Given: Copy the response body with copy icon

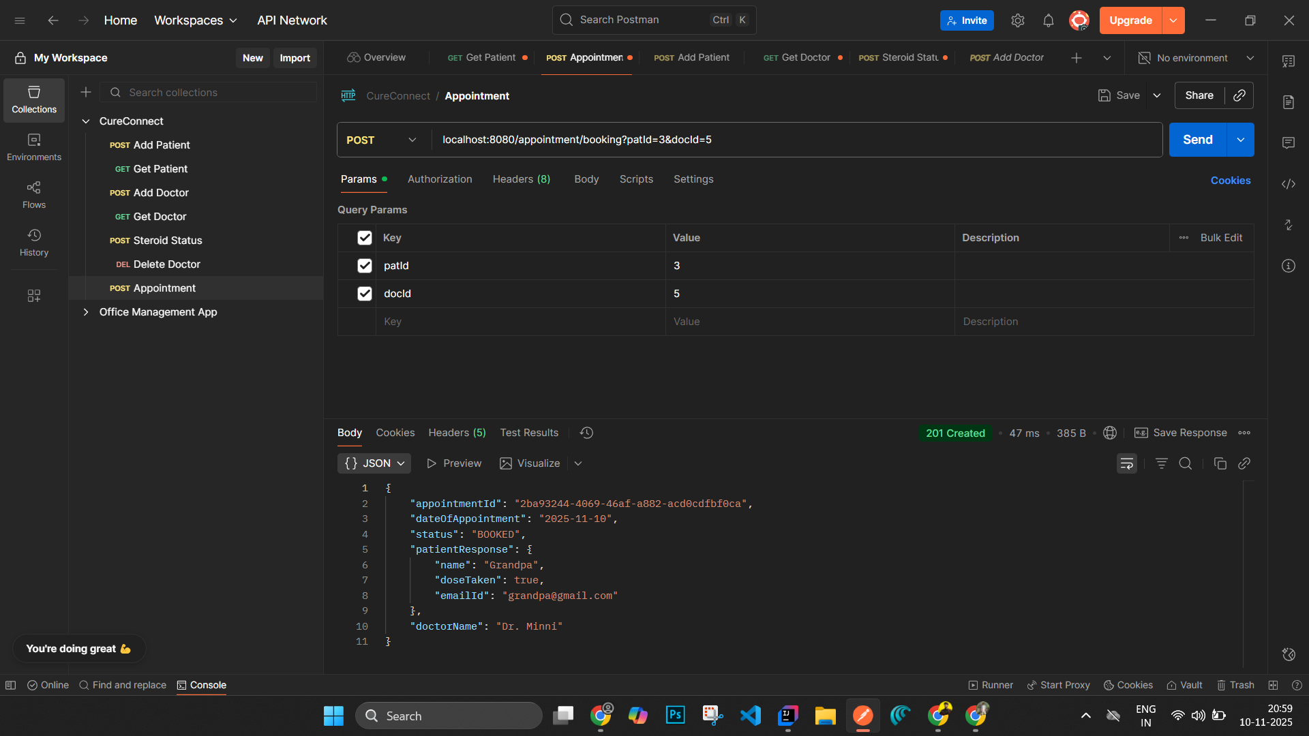Looking at the screenshot, I should click(1220, 463).
